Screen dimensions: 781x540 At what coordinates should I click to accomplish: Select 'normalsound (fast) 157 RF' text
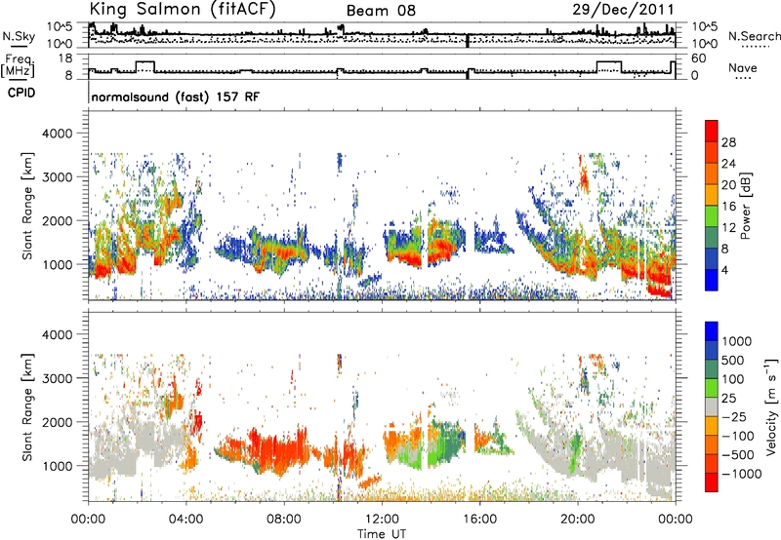176,96
